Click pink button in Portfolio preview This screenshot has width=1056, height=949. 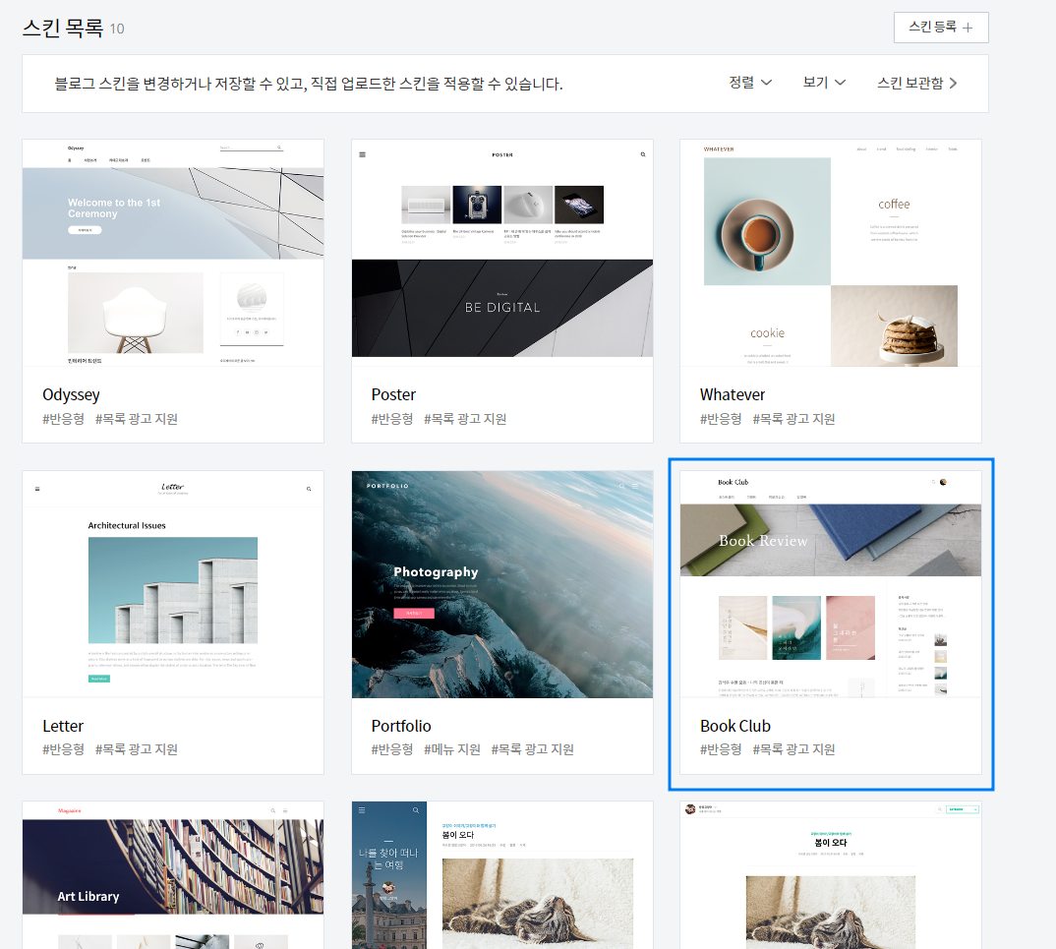[414, 613]
